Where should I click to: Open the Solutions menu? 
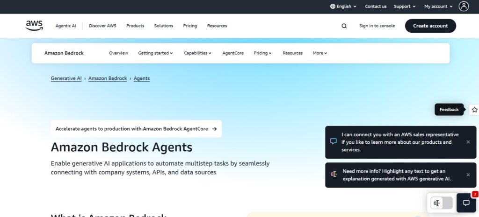coord(163,26)
